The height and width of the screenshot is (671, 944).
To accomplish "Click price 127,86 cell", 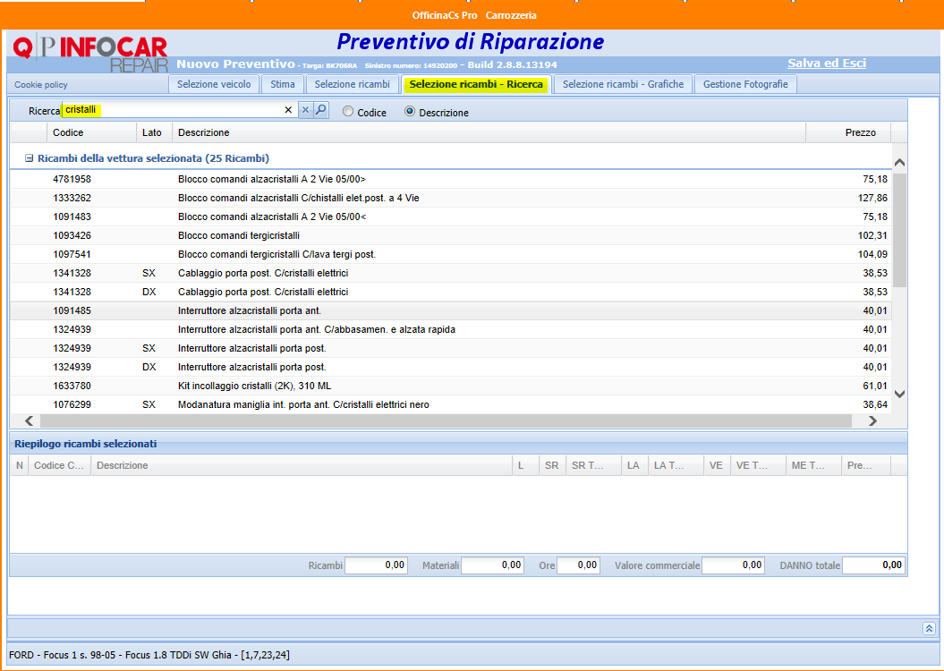I will click(872, 198).
